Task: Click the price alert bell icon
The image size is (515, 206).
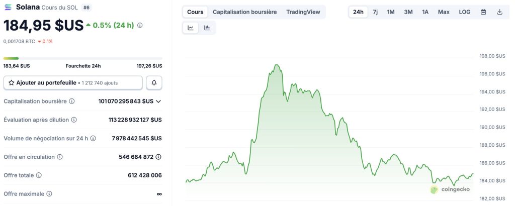Action: pyautogui.click(x=154, y=83)
